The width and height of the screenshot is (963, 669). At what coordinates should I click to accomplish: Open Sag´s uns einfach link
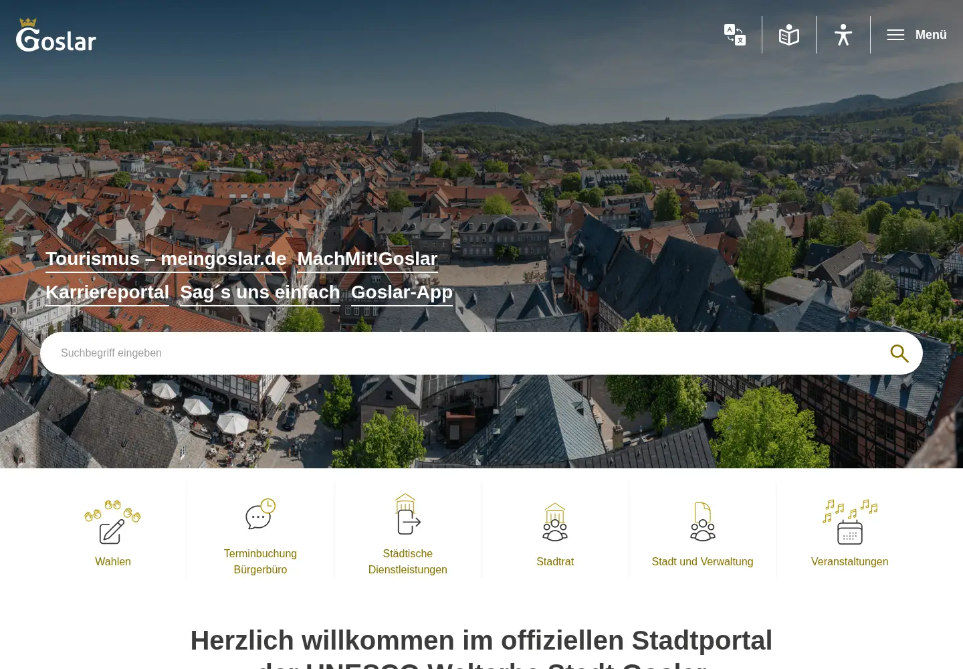pyautogui.click(x=260, y=292)
